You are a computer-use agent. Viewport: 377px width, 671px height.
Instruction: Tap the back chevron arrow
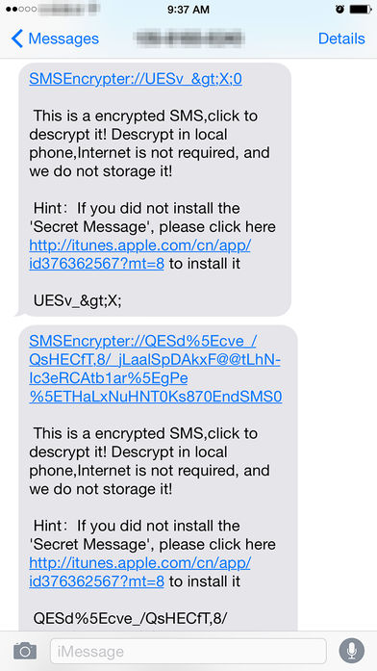tap(17, 39)
